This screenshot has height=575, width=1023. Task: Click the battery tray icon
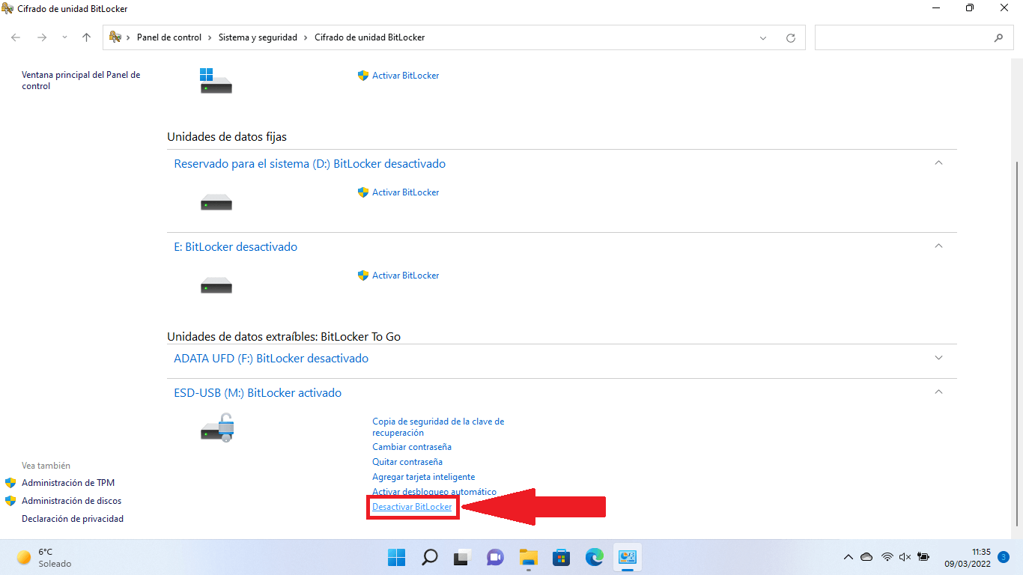[923, 557]
